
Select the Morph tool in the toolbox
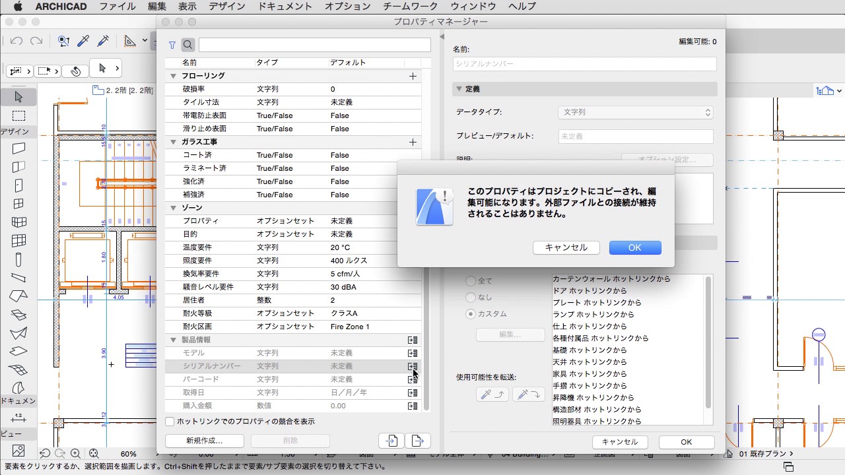(x=18, y=388)
